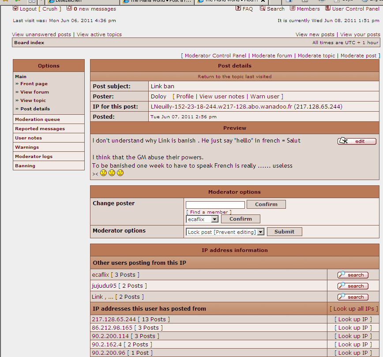Click the edit post button
Screen dimensions: 383x357
tap(357, 141)
